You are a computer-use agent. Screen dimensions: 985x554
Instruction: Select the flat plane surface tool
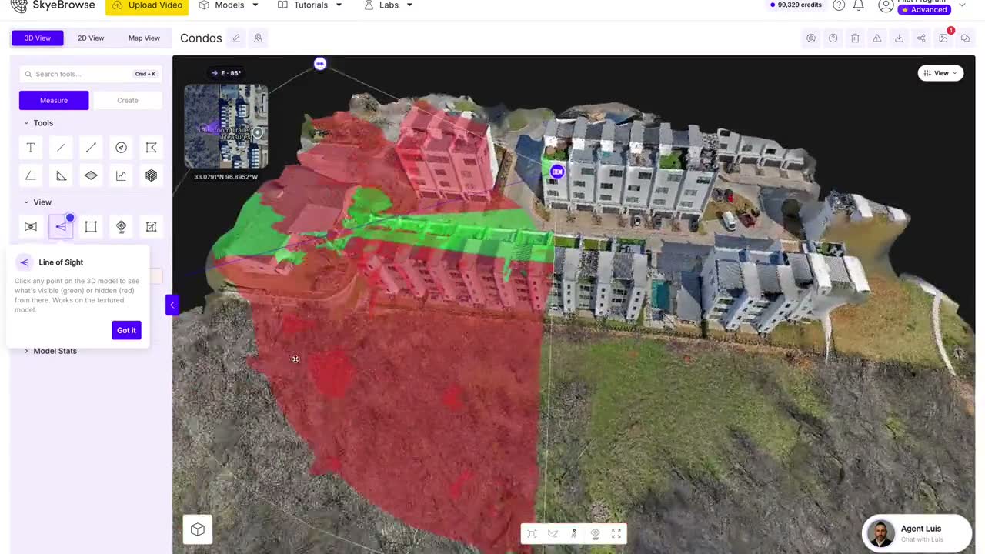pyautogui.click(x=91, y=175)
